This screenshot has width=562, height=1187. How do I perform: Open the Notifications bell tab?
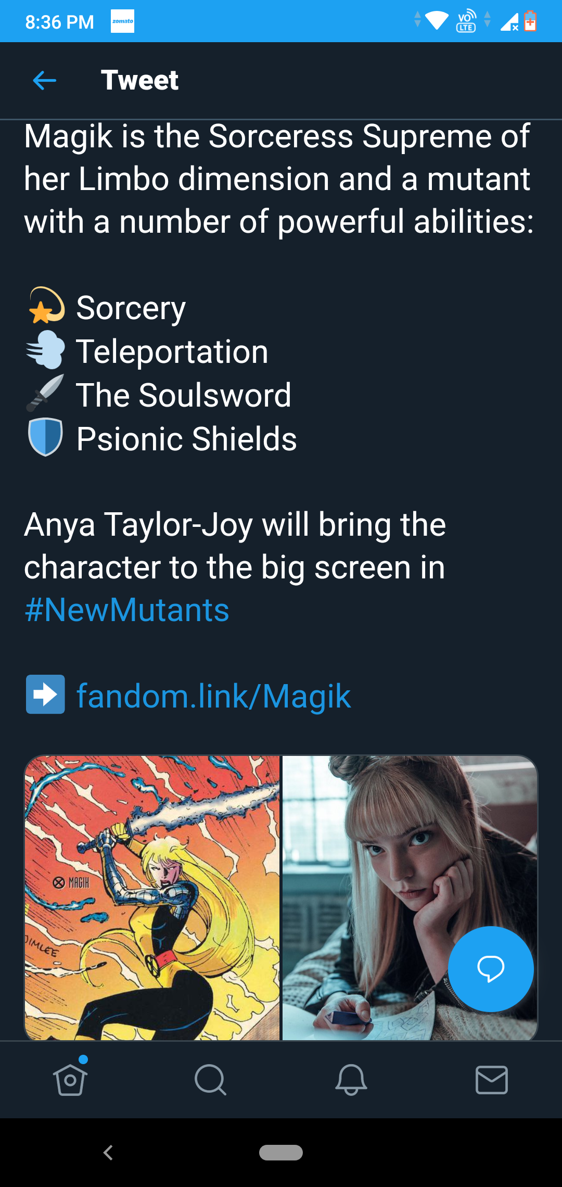click(x=351, y=1080)
